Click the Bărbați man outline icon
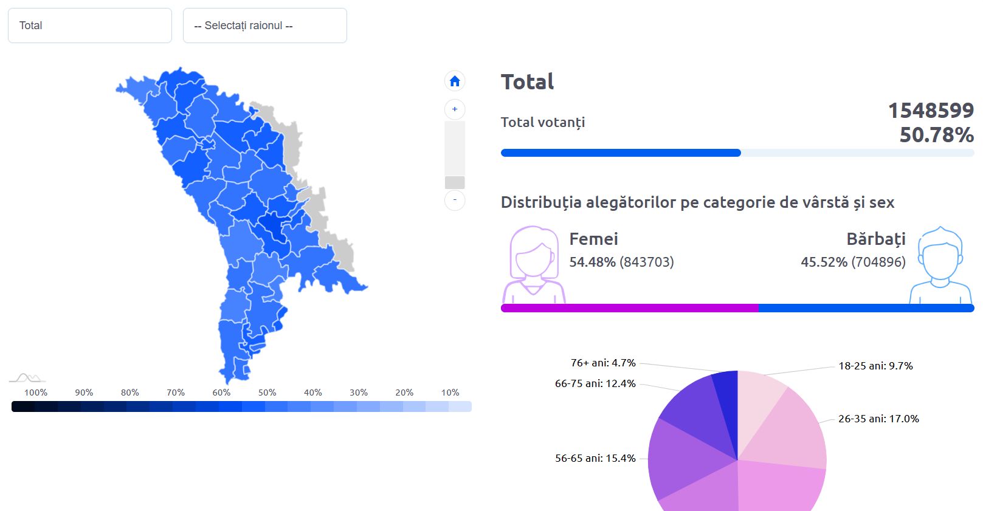The height and width of the screenshot is (511, 983). point(940,265)
